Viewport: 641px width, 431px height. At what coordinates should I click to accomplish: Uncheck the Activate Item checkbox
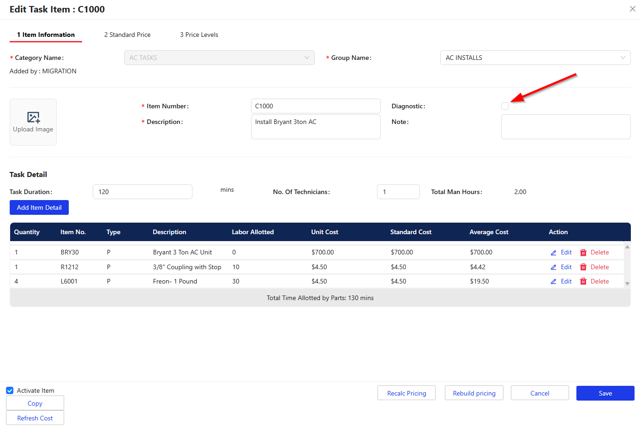pyautogui.click(x=10, y=390)
